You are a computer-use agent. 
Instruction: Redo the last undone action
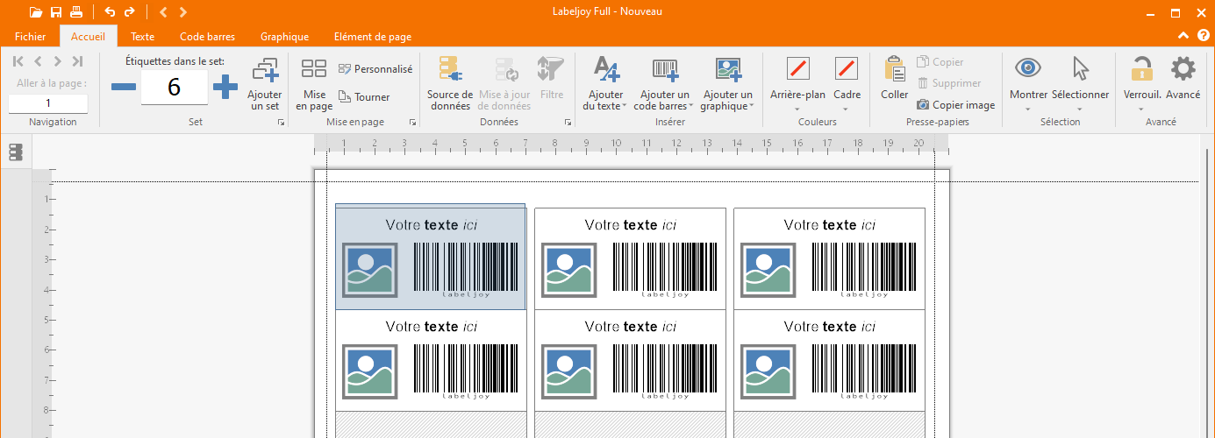[x=130, y=12]
